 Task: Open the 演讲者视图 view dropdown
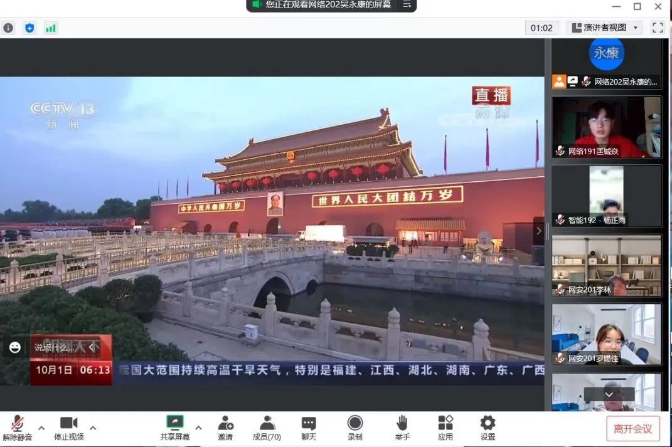click(x=605, y=28)
